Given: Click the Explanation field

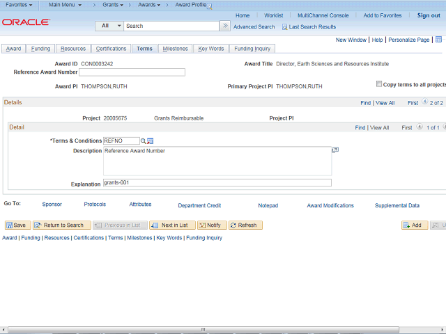Looking at the screenshot, I should click(217, 182).
